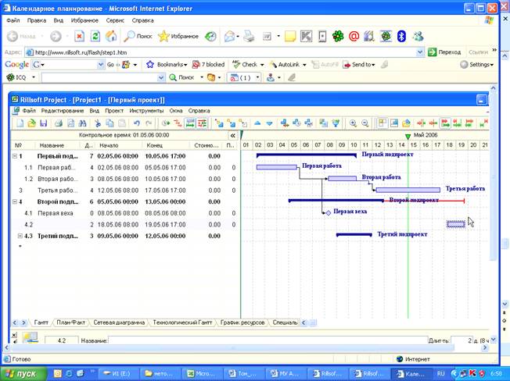Refresh the page in Internet Explorer

[x=95, y=37]
